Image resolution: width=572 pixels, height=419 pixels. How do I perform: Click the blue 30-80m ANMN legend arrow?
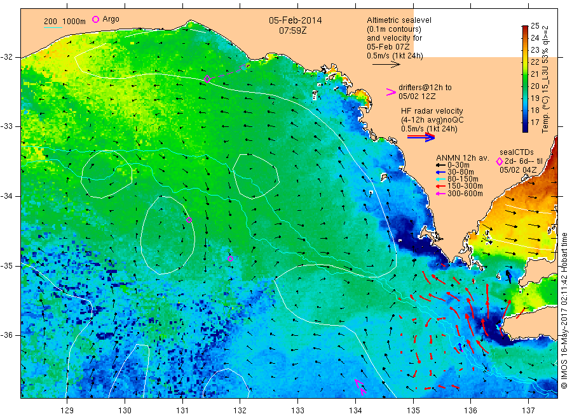[x=440, y=172]
